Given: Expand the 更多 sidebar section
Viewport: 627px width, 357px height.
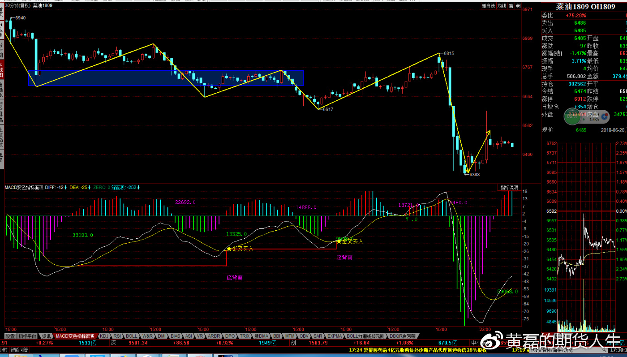Looking at the screenshot, I should (2, 157).
